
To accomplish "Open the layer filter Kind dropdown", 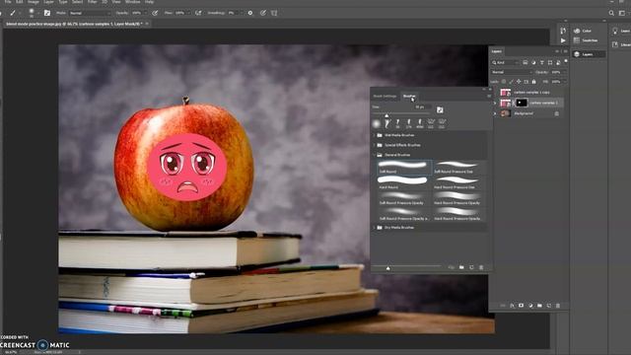I will click(x=506, y=62).
